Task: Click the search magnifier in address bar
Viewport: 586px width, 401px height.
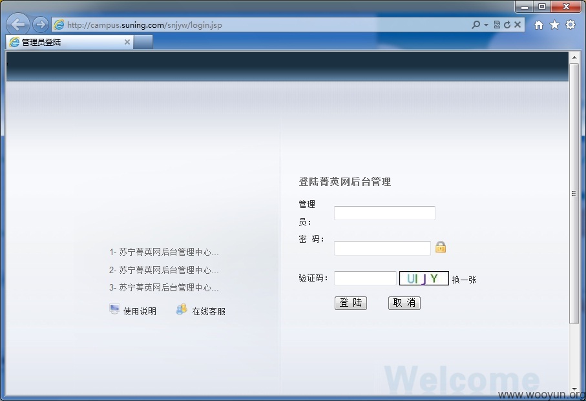Action: (x=476, y=25)
